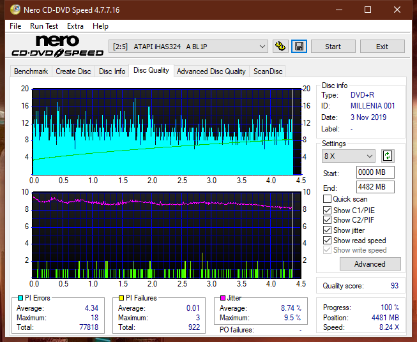Click the save floppy disk icon
417x342 pixels.
(299, 47)
